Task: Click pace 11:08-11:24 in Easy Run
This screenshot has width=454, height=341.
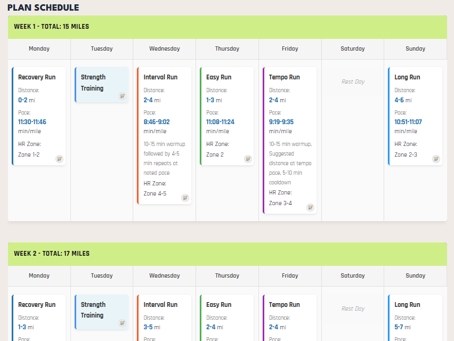Action: pos(220,122)
